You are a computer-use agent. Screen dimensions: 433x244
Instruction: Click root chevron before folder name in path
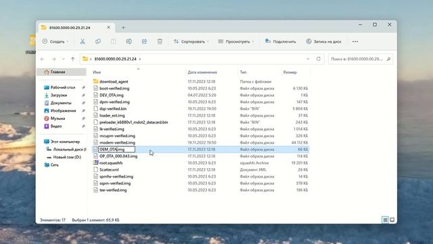[91, 59]
